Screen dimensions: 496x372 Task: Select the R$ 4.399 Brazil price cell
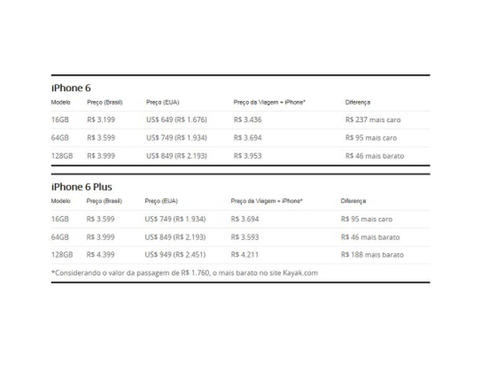coord(100,255)
